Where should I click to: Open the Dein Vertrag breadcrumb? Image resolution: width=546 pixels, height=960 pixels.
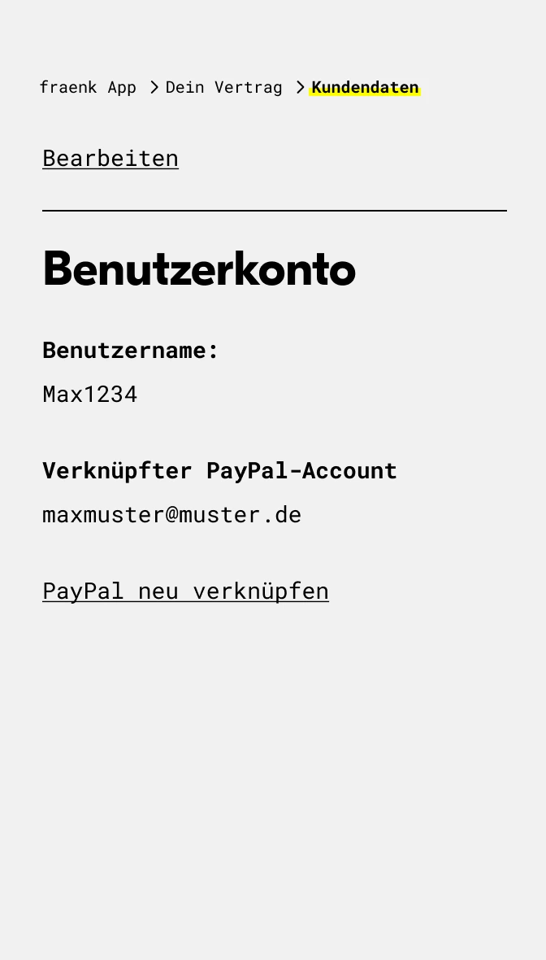coord(223,88)
